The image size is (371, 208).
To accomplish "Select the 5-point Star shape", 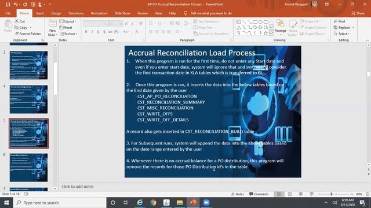I will (265, 33).
